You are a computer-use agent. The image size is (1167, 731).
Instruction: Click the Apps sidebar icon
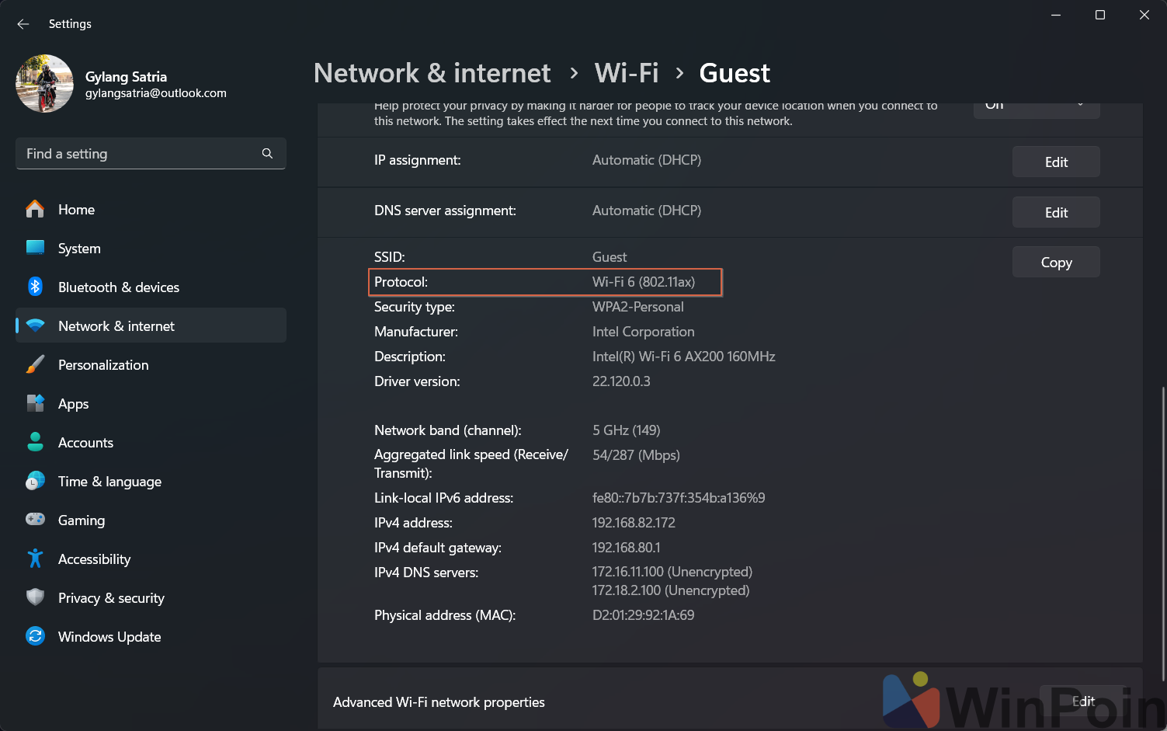pyautogui.click(x=35, y=403)
